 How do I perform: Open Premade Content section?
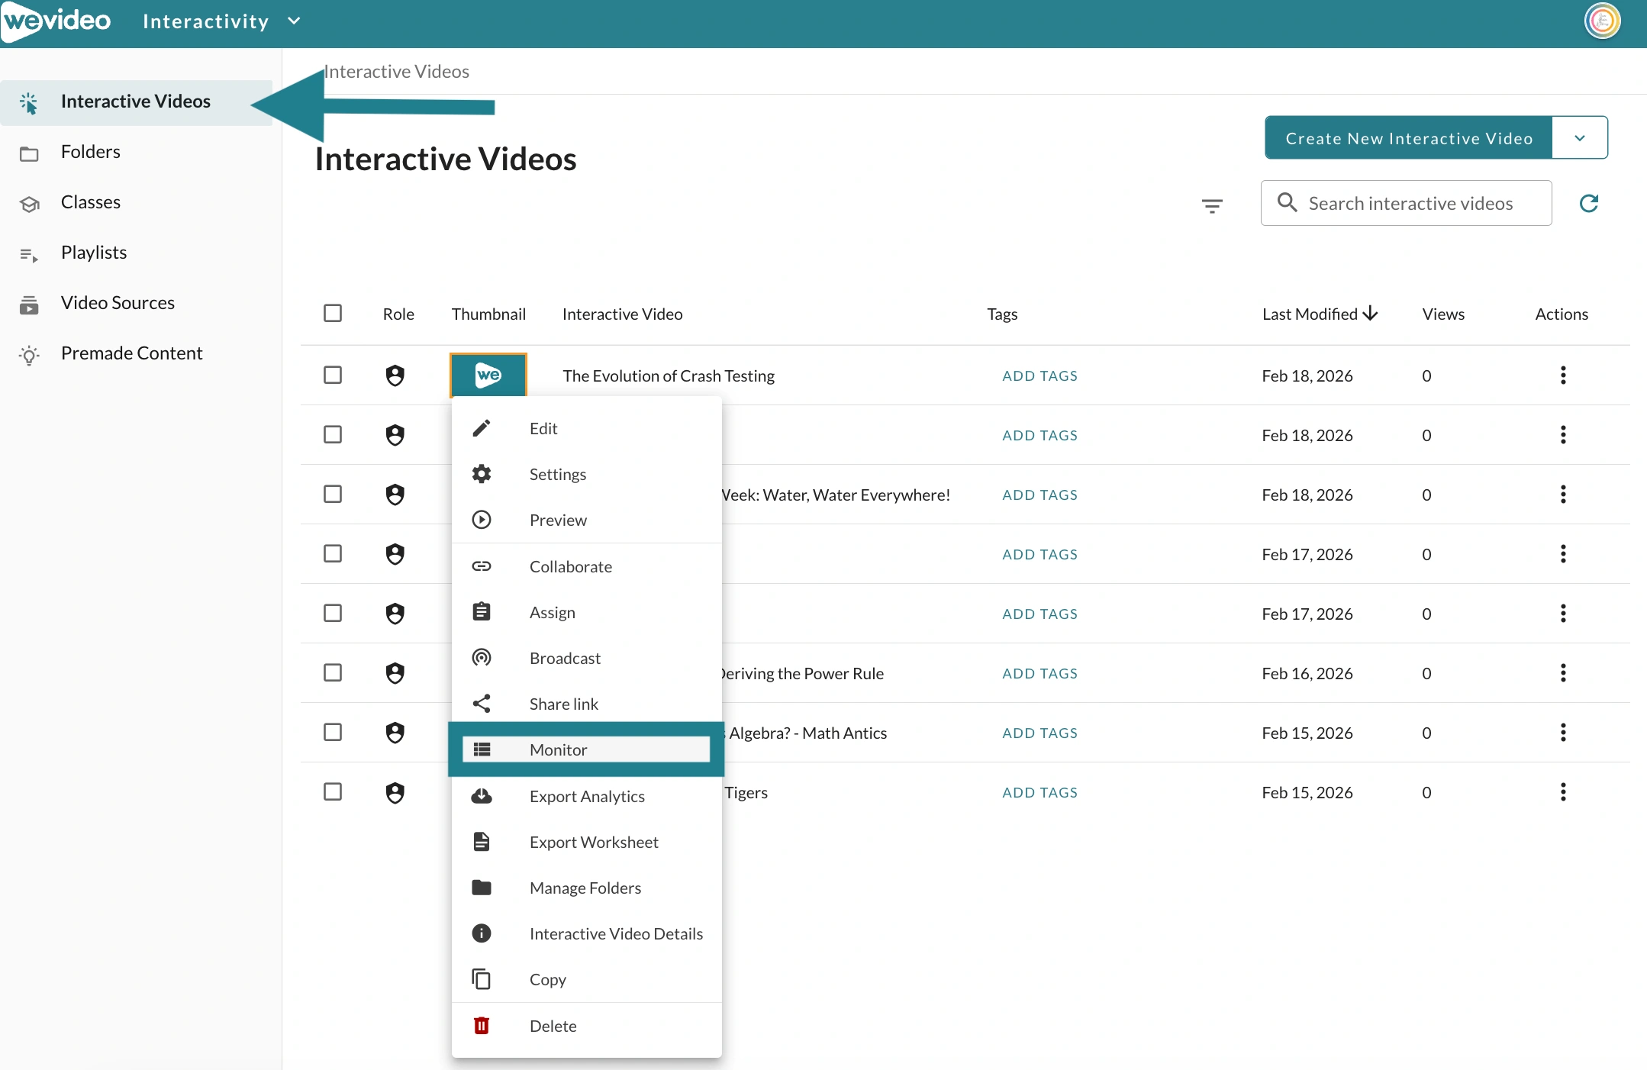(x=131, y=353)
